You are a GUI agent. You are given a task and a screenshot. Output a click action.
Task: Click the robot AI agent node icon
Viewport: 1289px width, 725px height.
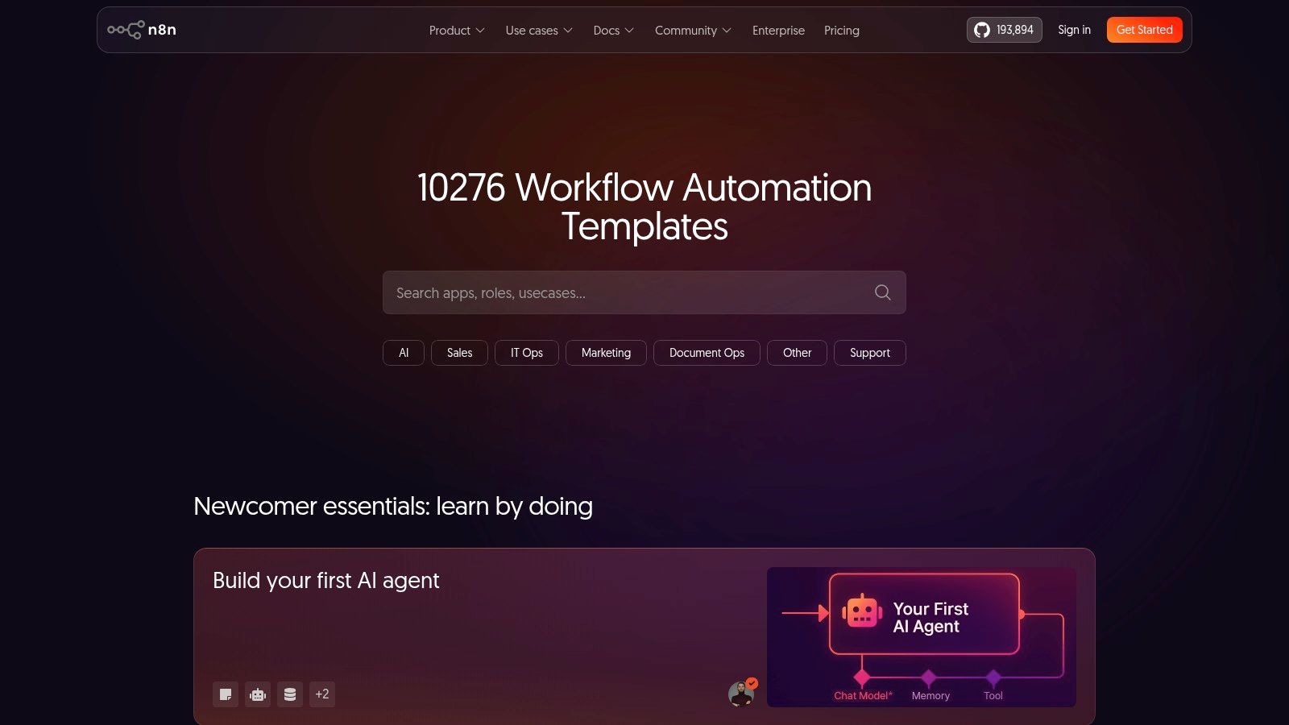point(258,694)
